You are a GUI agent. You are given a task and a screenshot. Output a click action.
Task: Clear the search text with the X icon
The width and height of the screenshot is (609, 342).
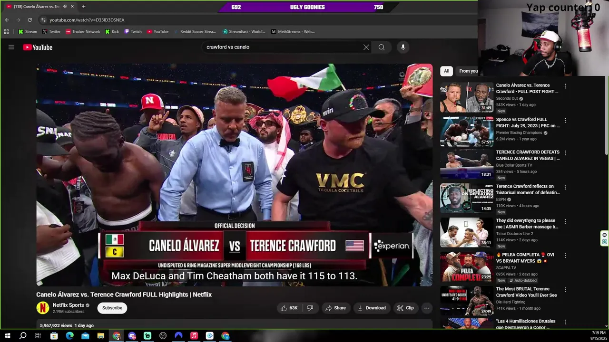click(x=366, y=47)
